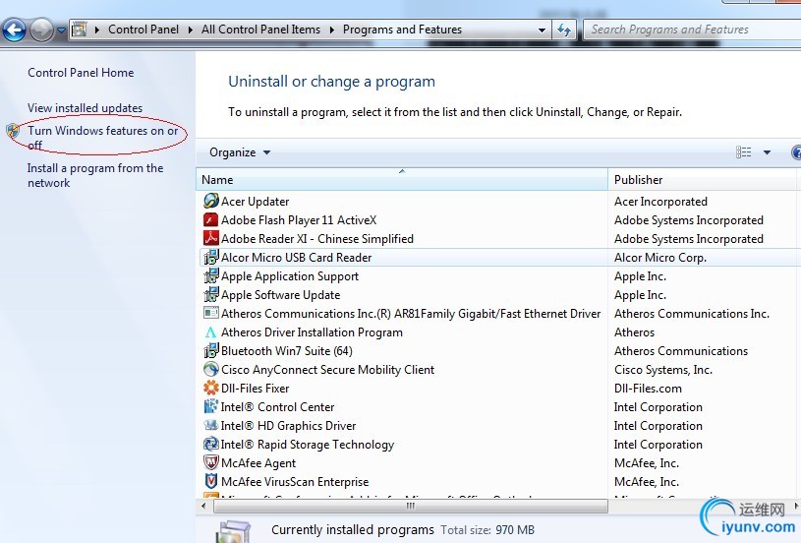This screenshot has height=543, width=801.
Task: Select Intel HD Graphics Driver entry
Action: coord(288,426)
